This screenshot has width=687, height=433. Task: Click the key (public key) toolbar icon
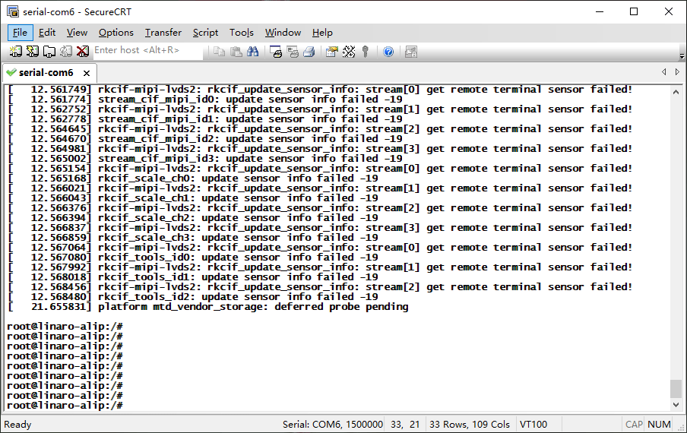[x=366, y=52]
